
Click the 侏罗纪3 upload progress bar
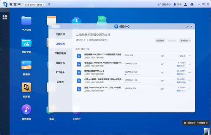pos(133,75)
